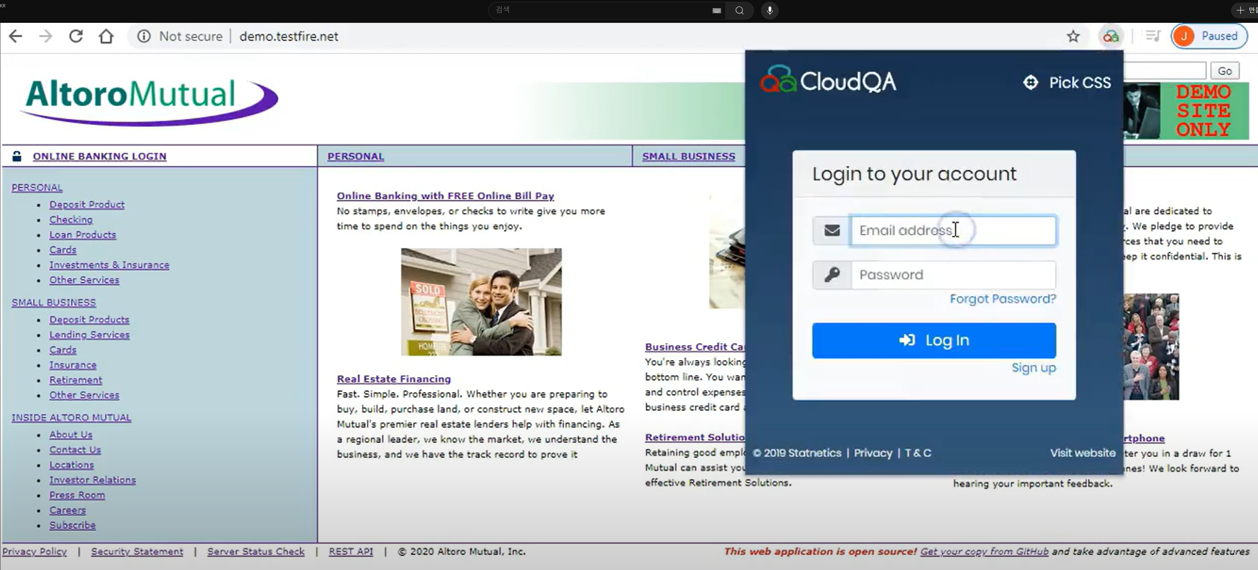This screenshot has width=1258, height=570.
Task: Click the CloudQA extension icon
Action: pos(1110,36)
